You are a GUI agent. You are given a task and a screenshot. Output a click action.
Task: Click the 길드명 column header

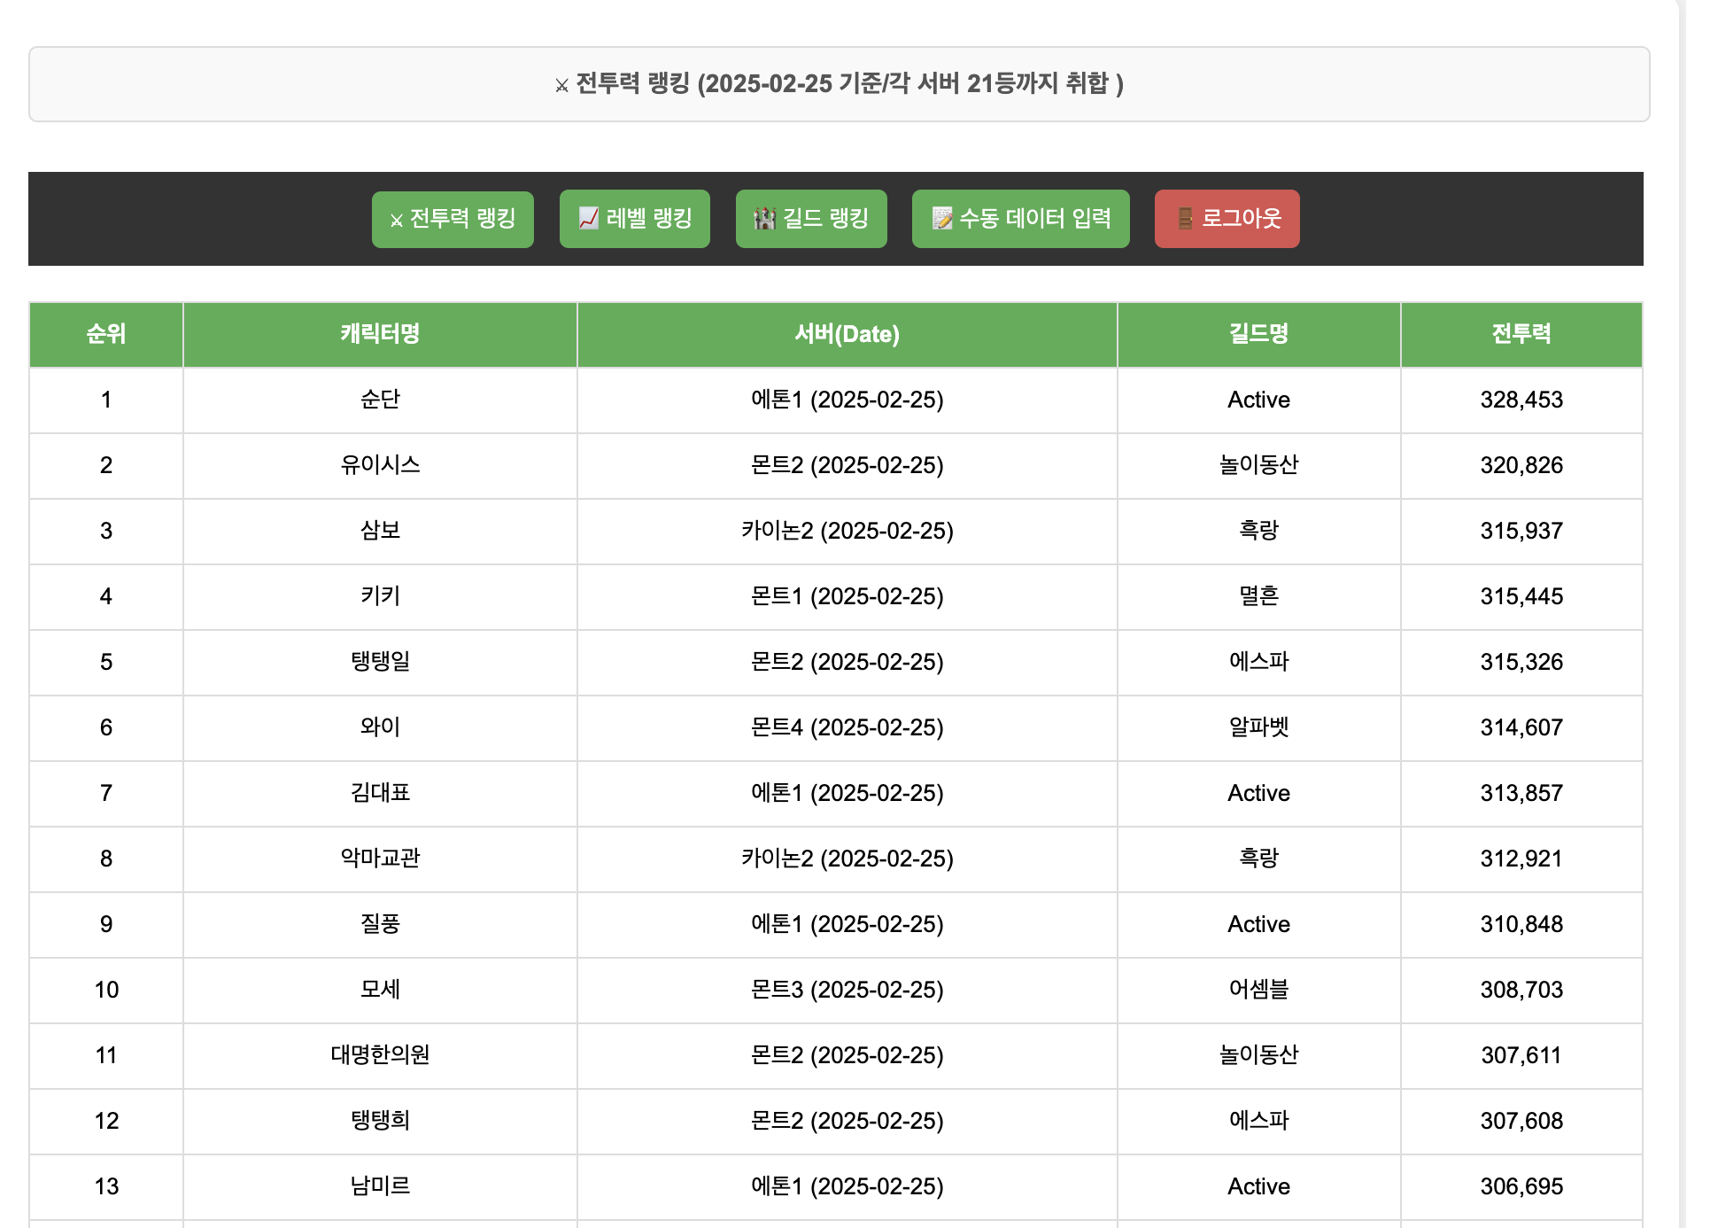coord(1258,334)
